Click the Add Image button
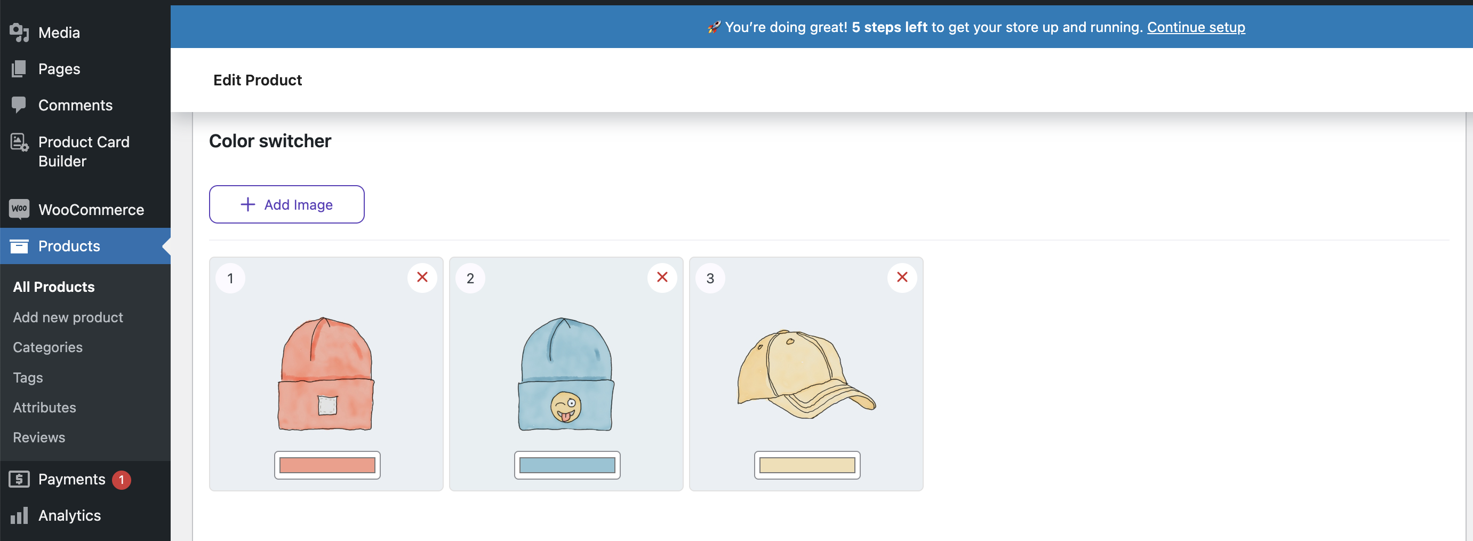Image resolution: width=1473 pixels, height=541 pixels. click(286, 204)
